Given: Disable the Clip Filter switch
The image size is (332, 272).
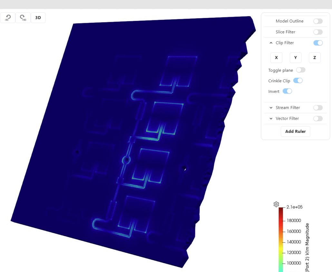Looking at the screenshot, I should 318,43.
